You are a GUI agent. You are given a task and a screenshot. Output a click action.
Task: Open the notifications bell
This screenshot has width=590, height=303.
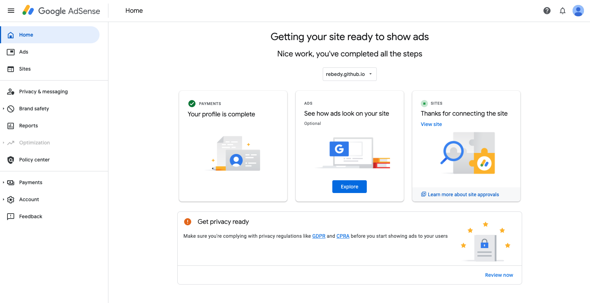[x=563, y=11]
